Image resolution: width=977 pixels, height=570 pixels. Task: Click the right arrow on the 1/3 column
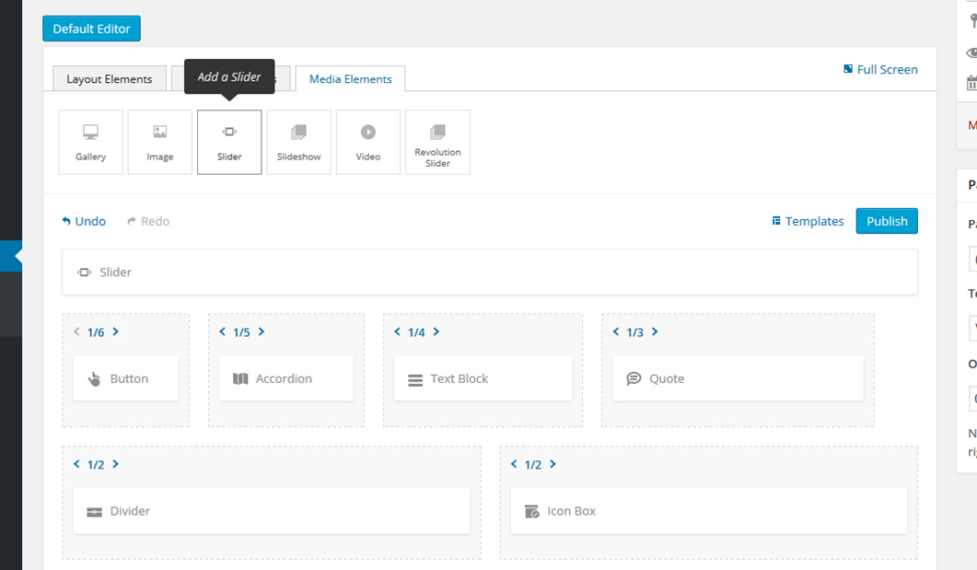[656, 332]
